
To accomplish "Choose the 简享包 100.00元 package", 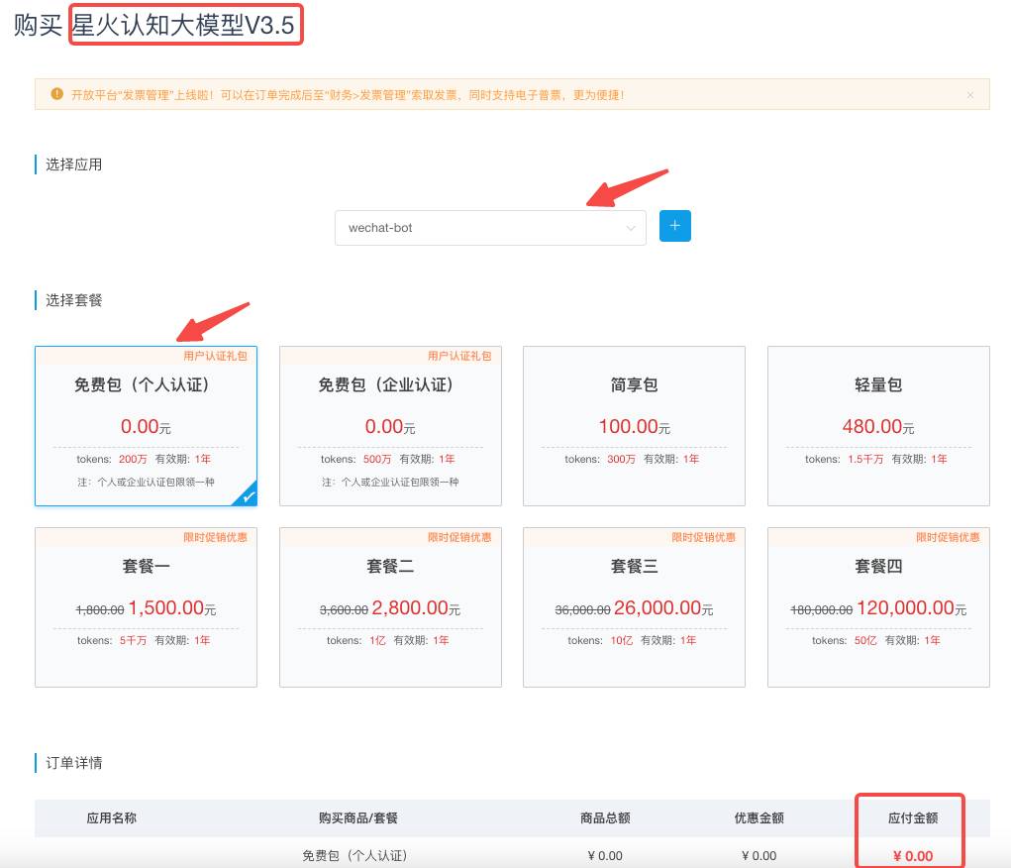I will coord(634,426).
